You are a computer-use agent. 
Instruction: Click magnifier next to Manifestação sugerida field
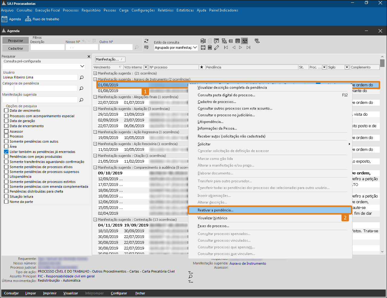[81, 100]
